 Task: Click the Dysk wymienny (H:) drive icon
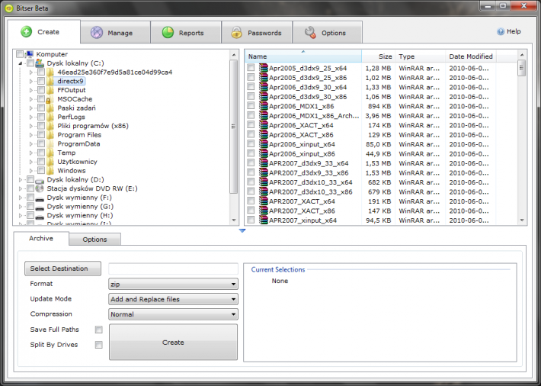[40, 216]
